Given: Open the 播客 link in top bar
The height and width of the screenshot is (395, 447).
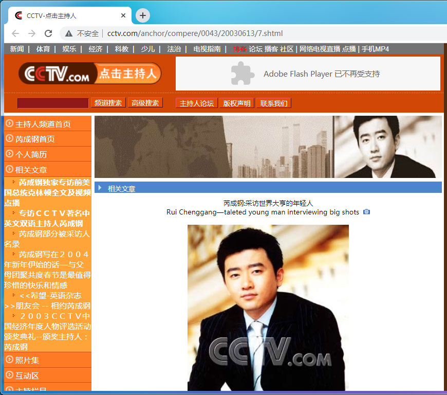Looking at the screenshot, I should click(x=271, y=49).
